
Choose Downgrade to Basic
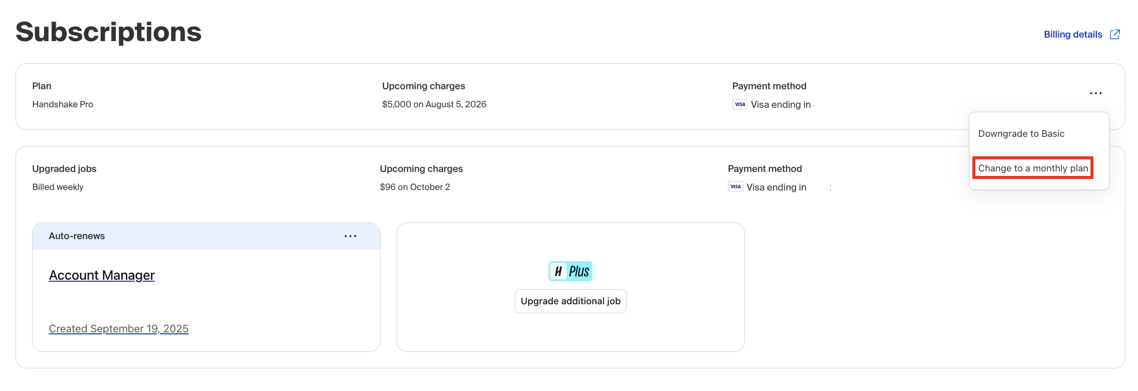(x=1021, y=134)
